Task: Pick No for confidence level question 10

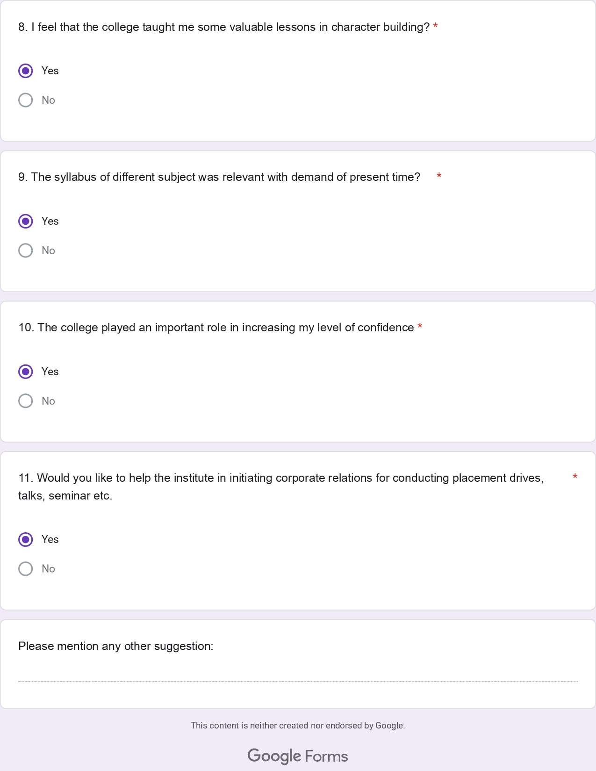Action: coord(26,401)
